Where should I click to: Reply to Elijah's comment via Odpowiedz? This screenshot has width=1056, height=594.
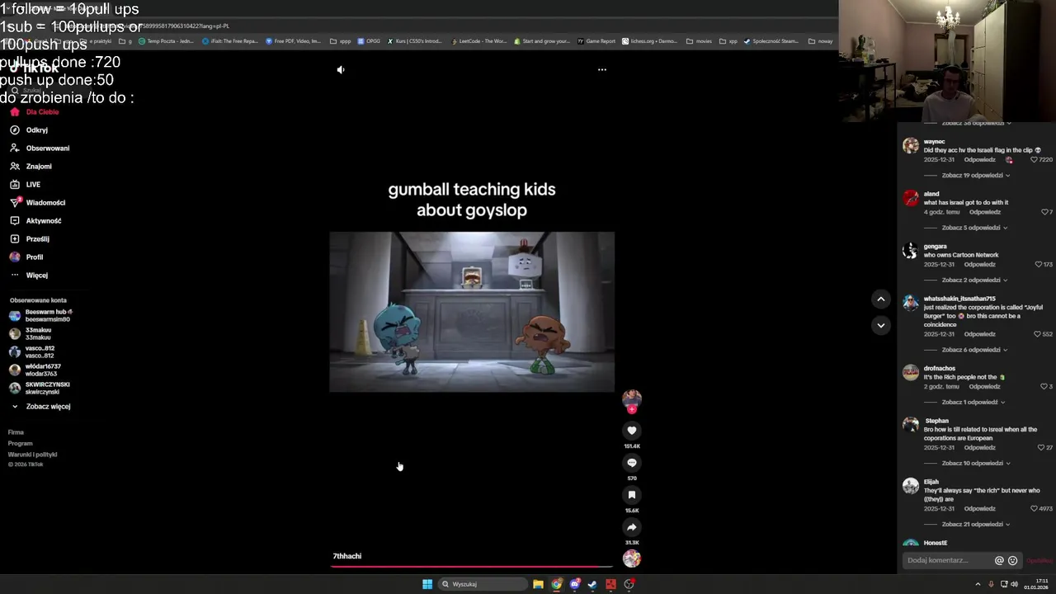[979, 509]
